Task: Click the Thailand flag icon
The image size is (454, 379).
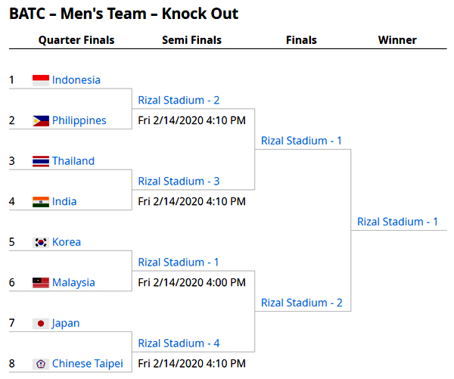Action: (x=41, y=161)
